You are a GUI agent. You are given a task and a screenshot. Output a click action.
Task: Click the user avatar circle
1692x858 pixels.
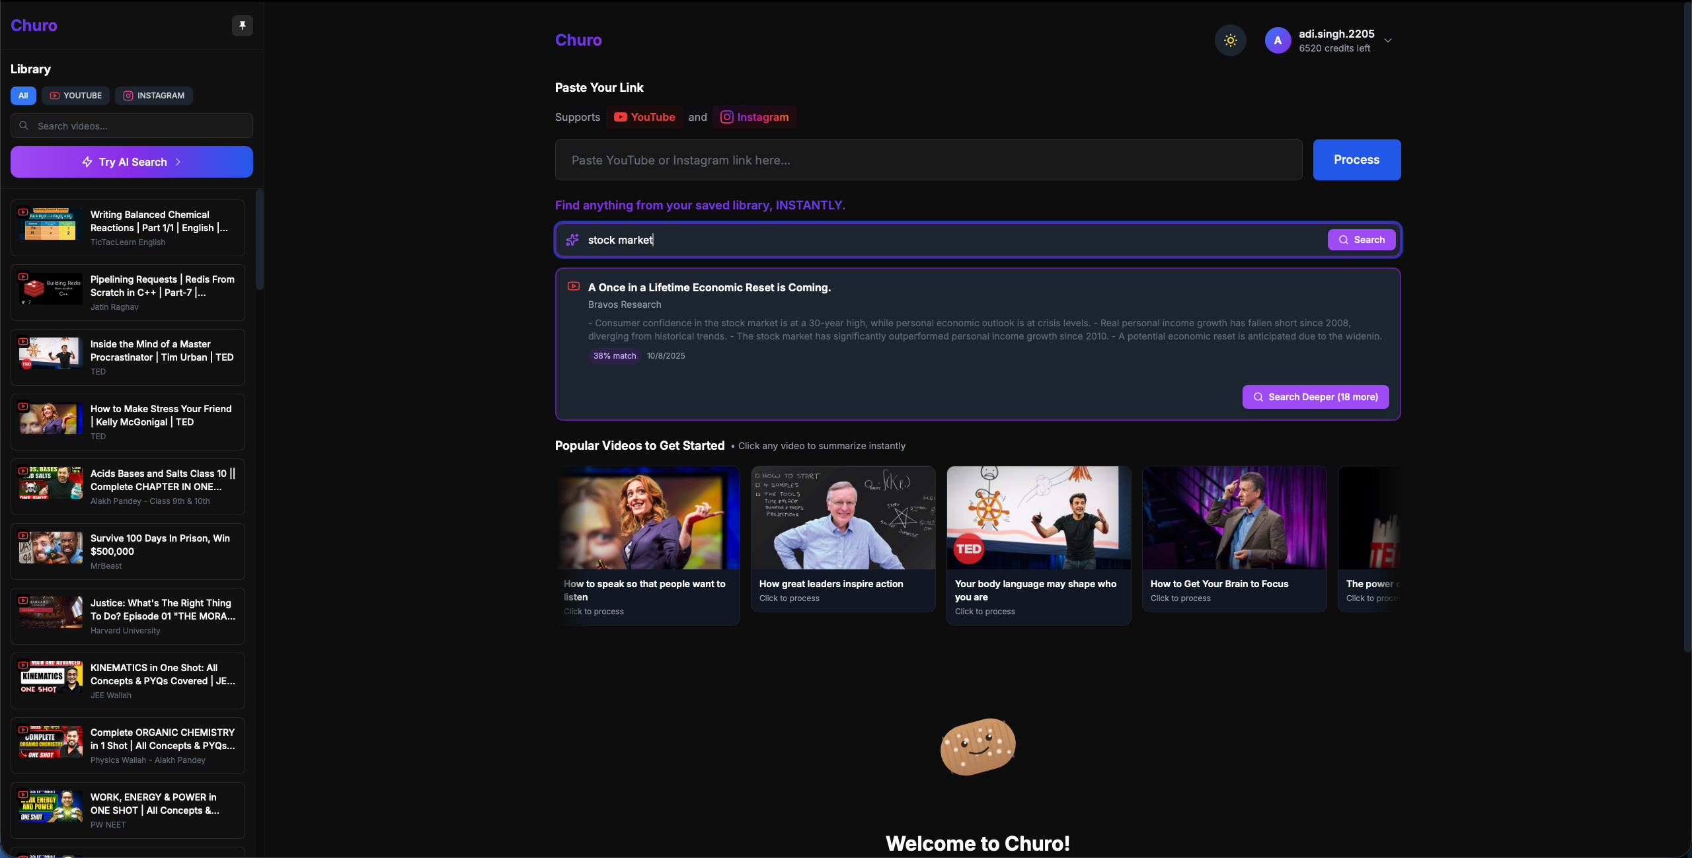[1278, 40]
